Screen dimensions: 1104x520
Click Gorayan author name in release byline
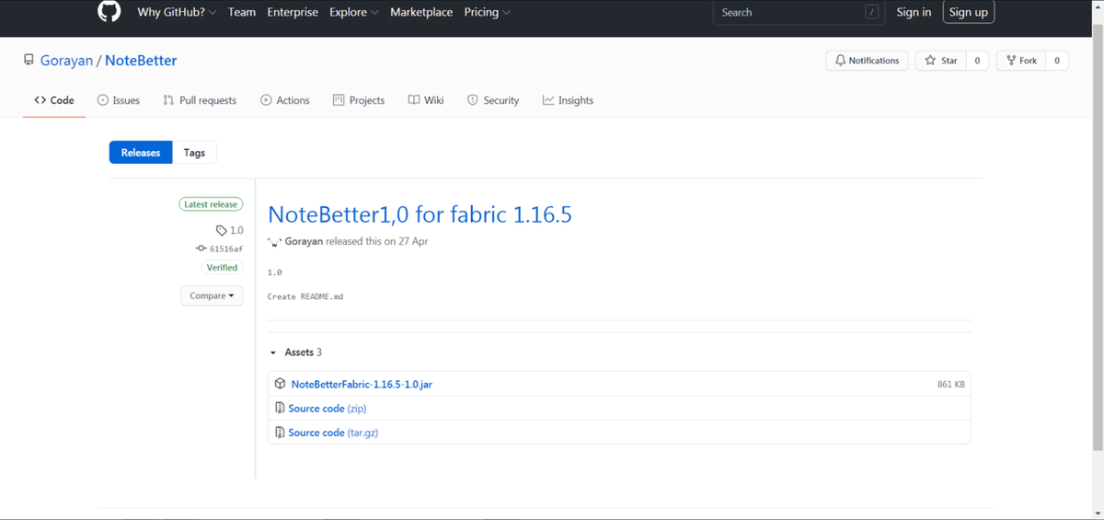304,241
